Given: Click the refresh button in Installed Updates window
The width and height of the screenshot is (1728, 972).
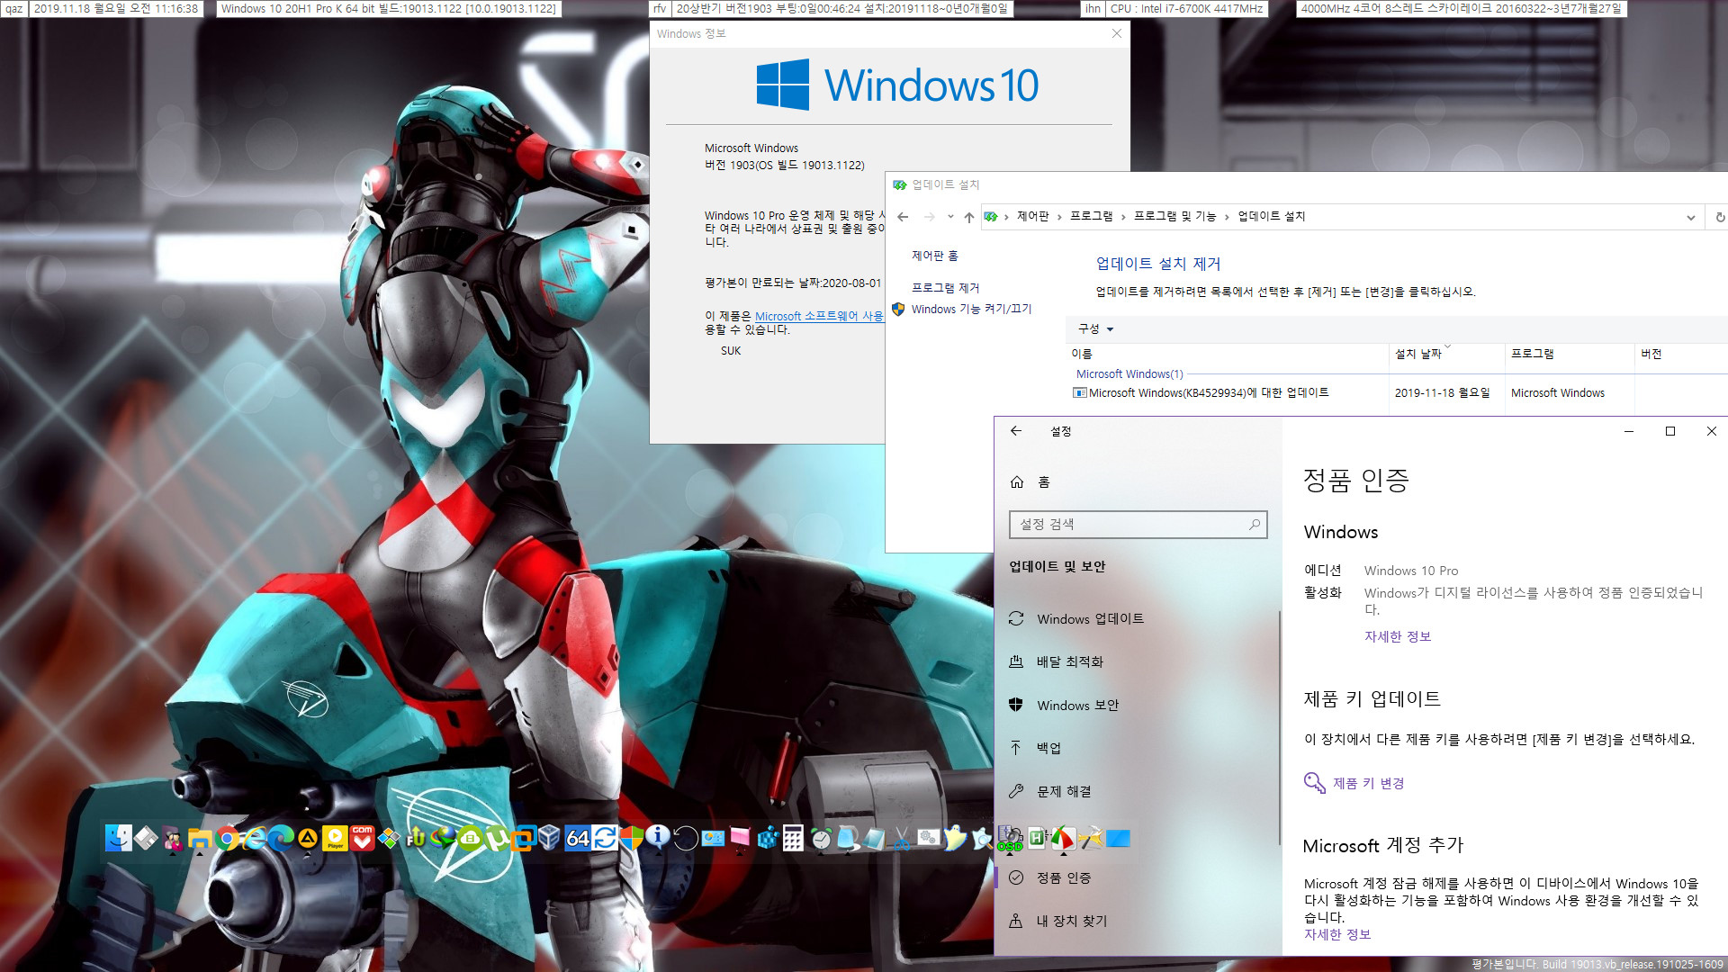Looking at the screenshot, I should point(1719,217).
